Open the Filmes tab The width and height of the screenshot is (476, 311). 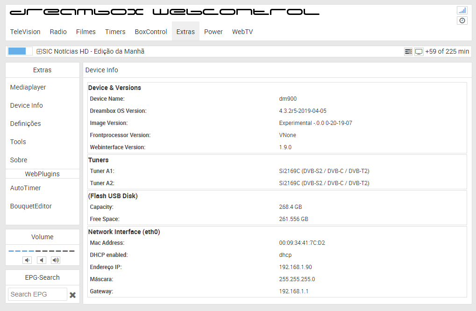click(86, 32)
